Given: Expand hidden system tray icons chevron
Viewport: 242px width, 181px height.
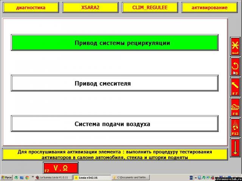Looking at the screenshot, I should pos(195,178).
